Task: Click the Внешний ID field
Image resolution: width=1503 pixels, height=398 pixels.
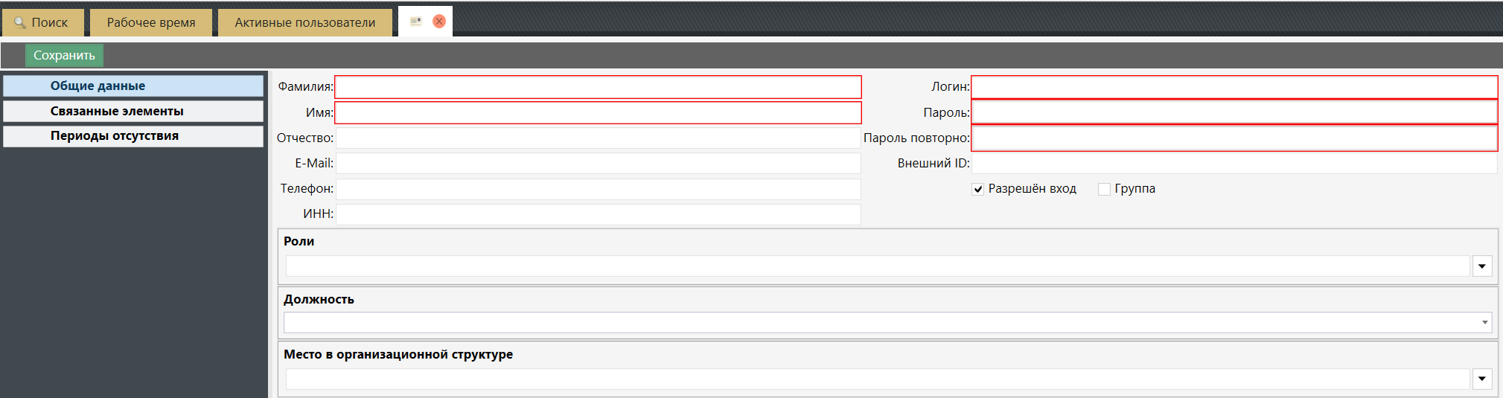Action: (x=1234, y=164)
